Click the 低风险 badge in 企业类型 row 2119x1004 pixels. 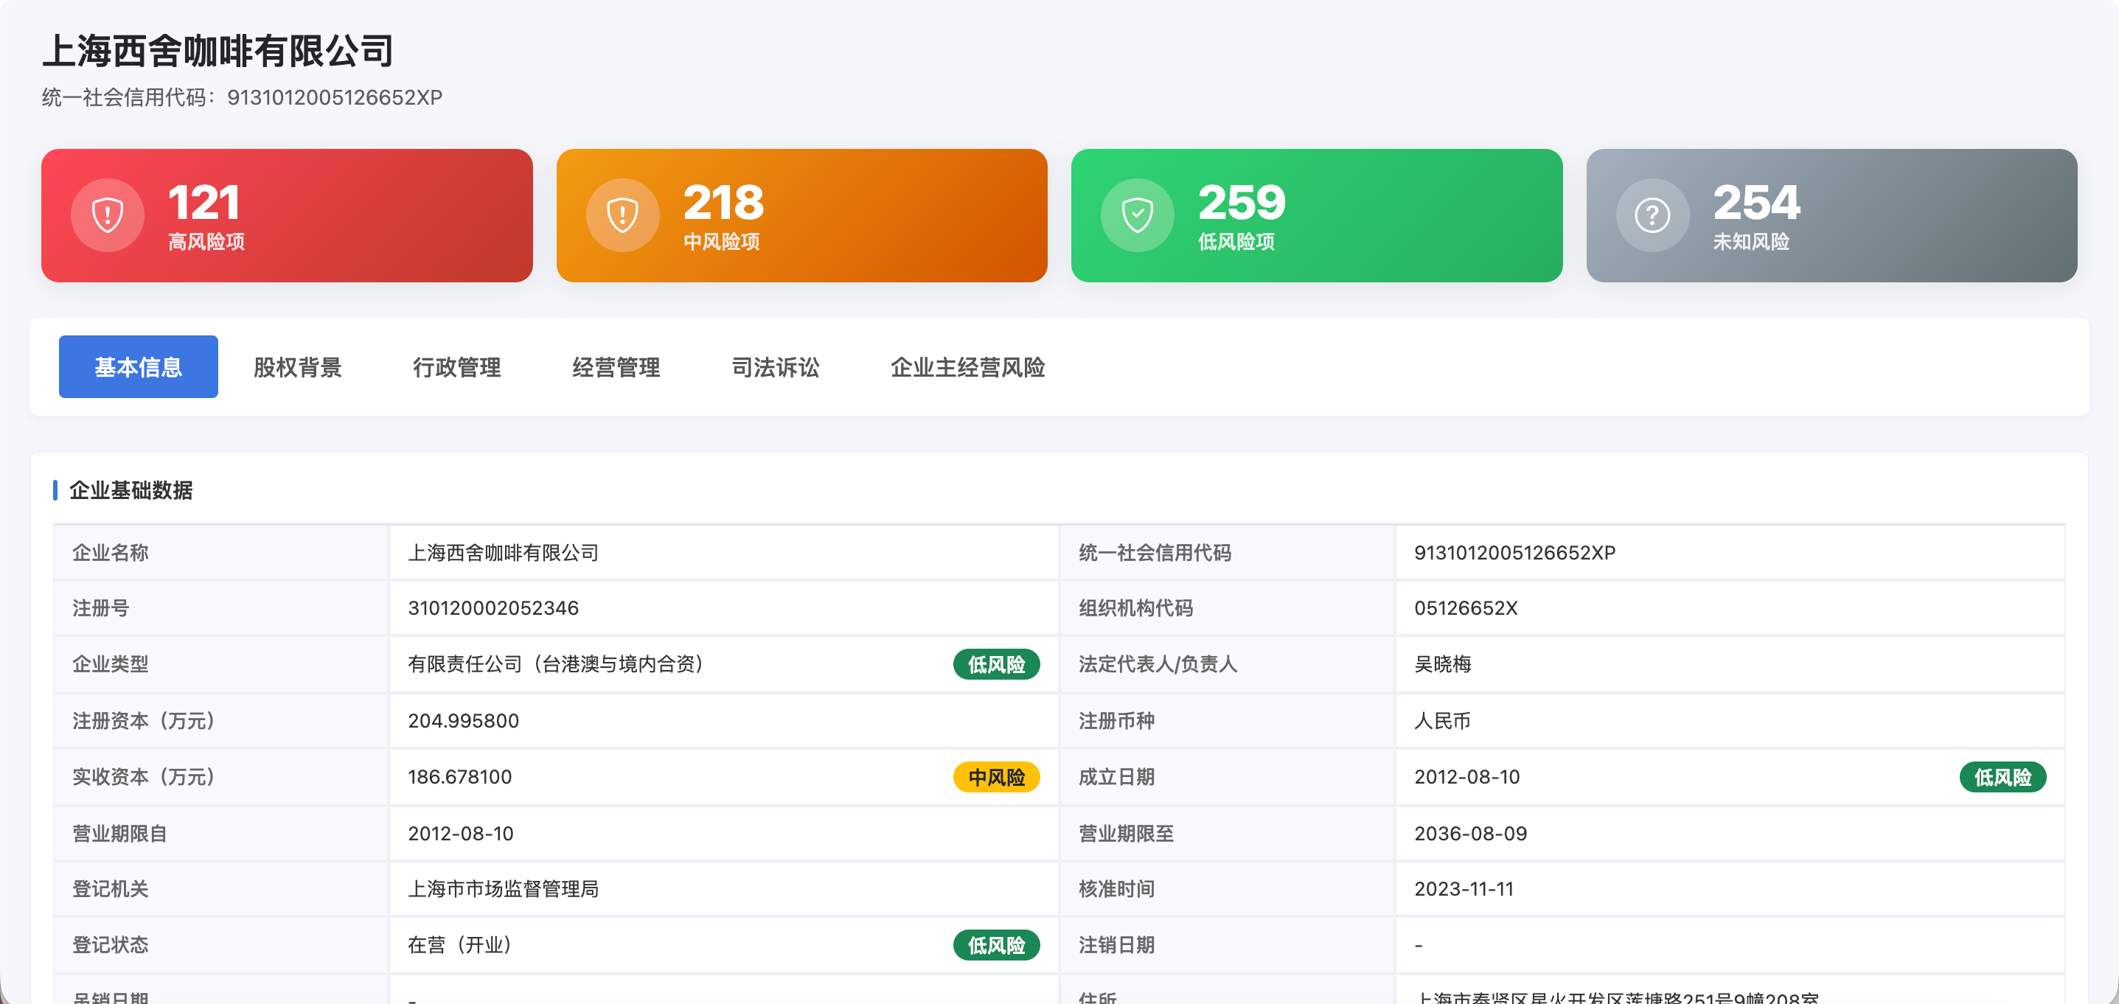[x=996, y=664]
